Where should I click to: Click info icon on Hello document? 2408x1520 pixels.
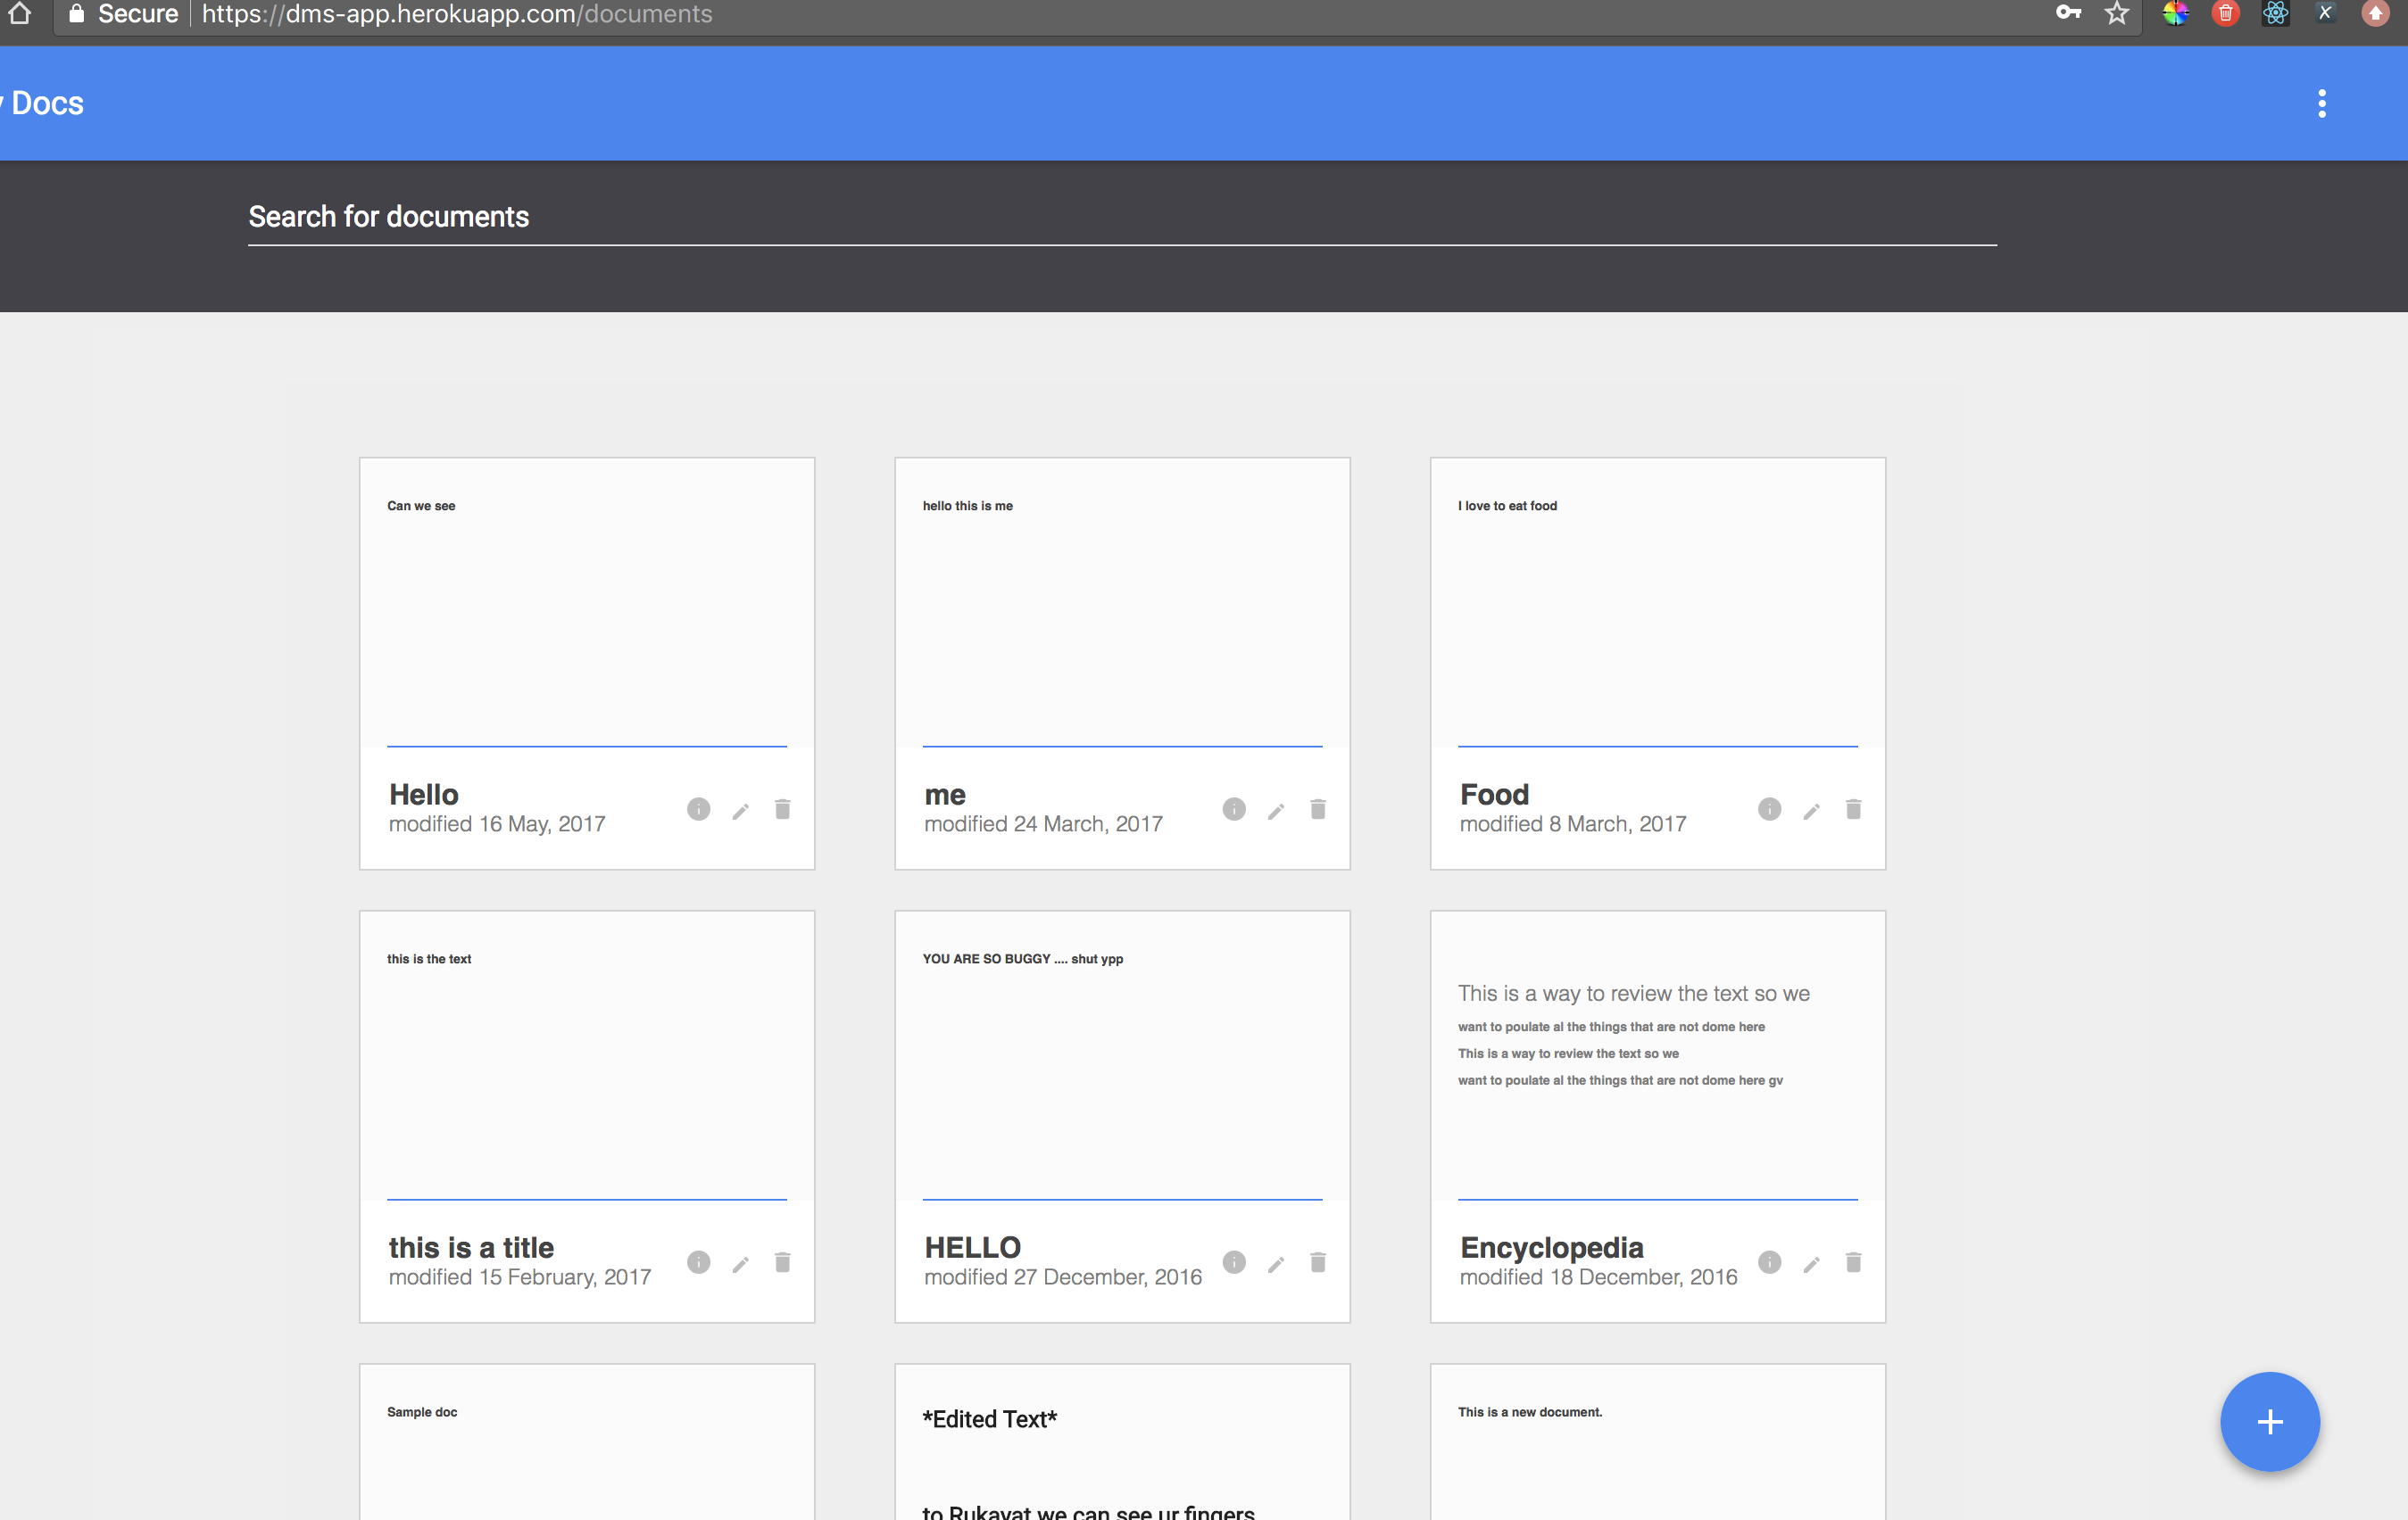[698, 808]
